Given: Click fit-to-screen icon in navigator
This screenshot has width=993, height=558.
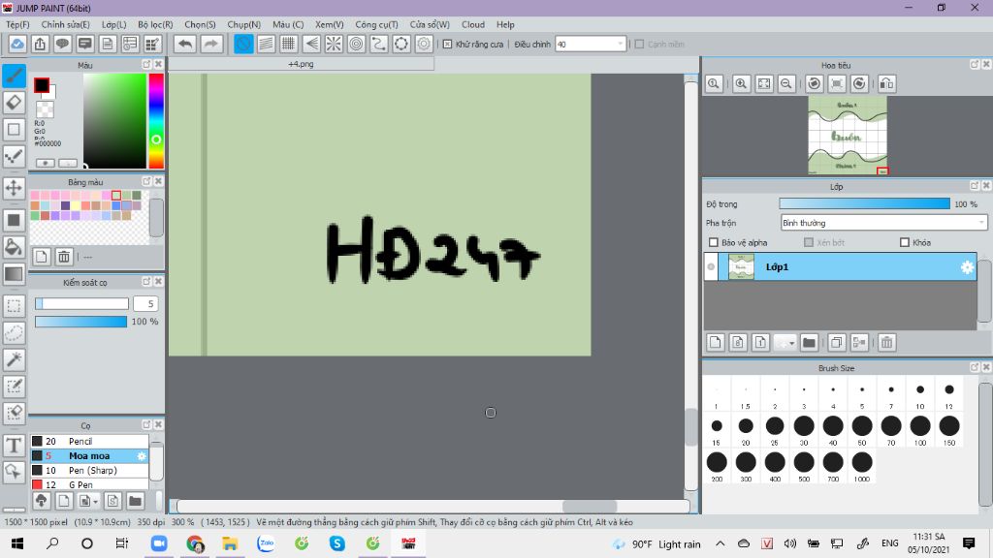Looking at the screenshot, I should (x=764, y=83).
